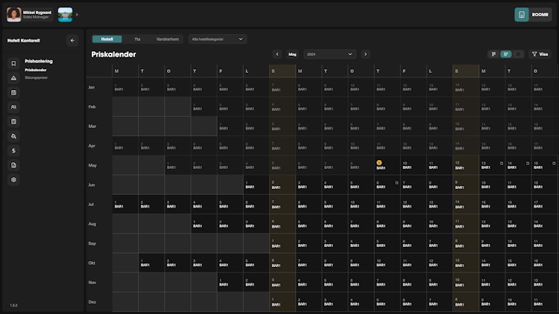This screenshot has width=559, height=314.
Task: Open the Alla hotellkategorier dropdown
Action: pos(218,39)
